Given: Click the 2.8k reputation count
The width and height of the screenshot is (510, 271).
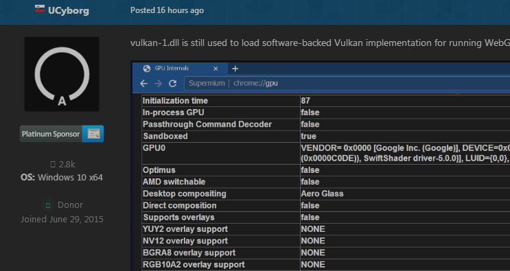Looking at the screenshot, I should (x=62, y=165).
